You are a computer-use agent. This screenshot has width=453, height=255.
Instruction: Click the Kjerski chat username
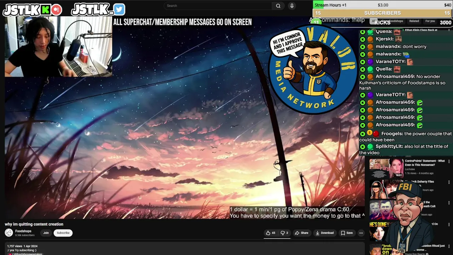[384, 39]
